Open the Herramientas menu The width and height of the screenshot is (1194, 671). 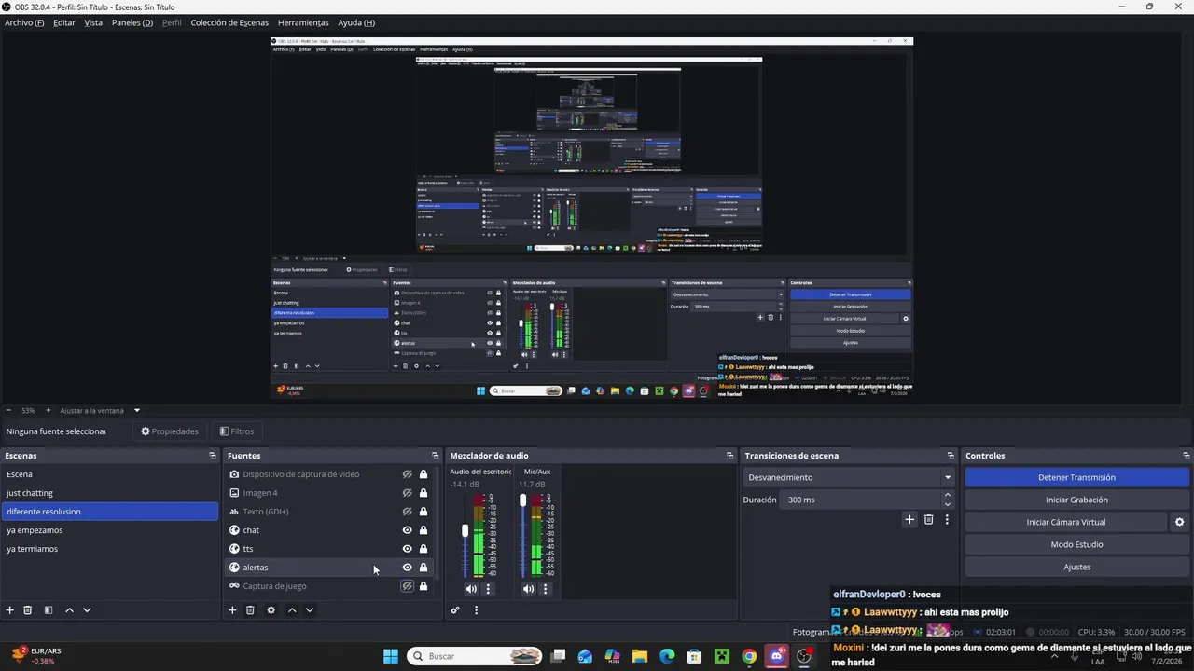pos(303,22)
